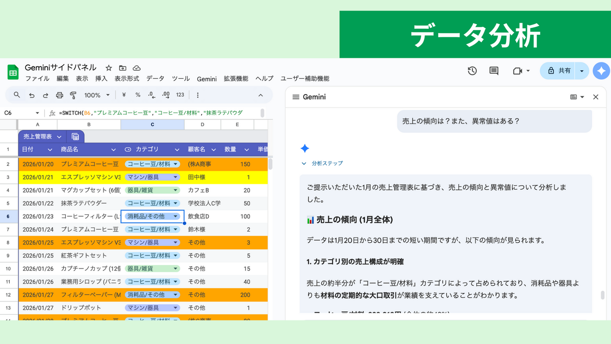Click the Google Sheets home icon
This screenshot has height=344, width=611.
pos(13,73)
